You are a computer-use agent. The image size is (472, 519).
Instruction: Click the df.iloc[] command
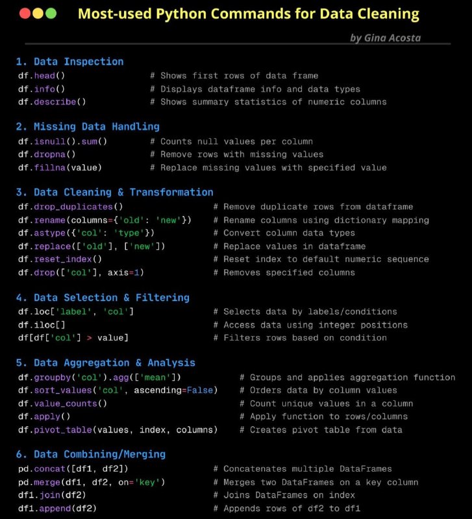tap(42, 325)
